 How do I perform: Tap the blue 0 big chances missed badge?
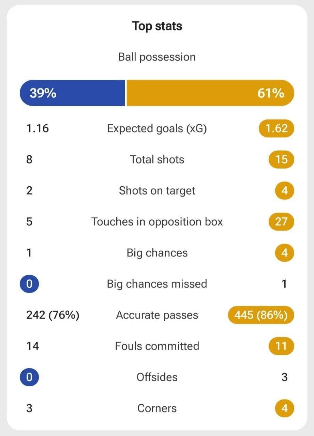click(x=29, y=284)
